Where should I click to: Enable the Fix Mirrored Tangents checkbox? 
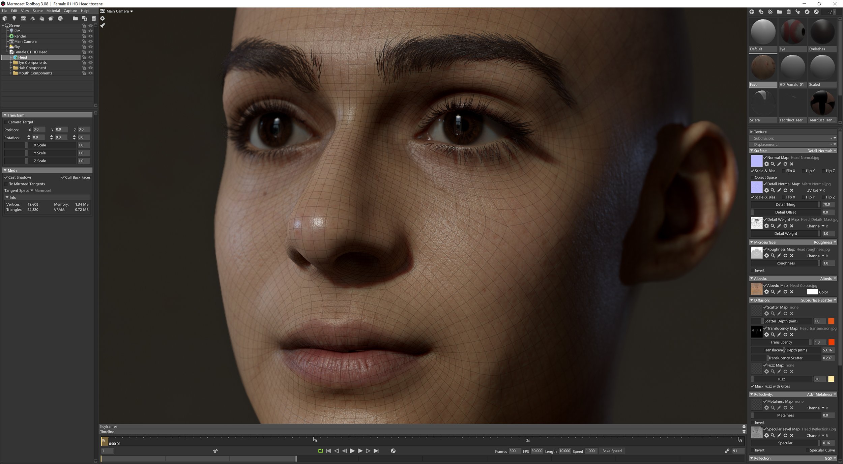(x=6, y=184)
